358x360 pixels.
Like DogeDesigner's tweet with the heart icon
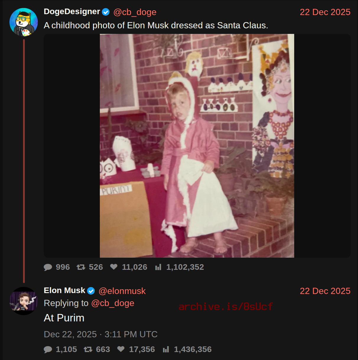(114, 267)
